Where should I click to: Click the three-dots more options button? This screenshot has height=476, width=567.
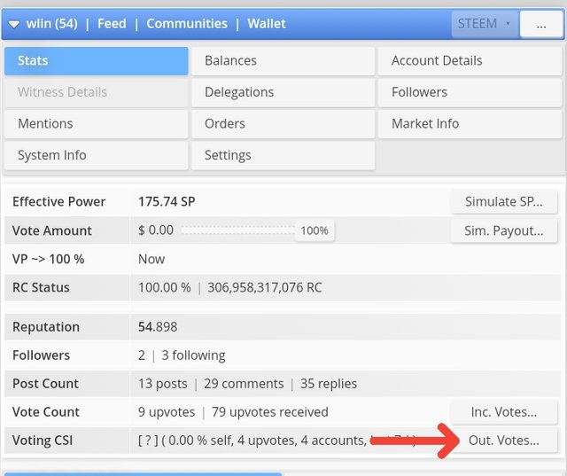(541, 24)
